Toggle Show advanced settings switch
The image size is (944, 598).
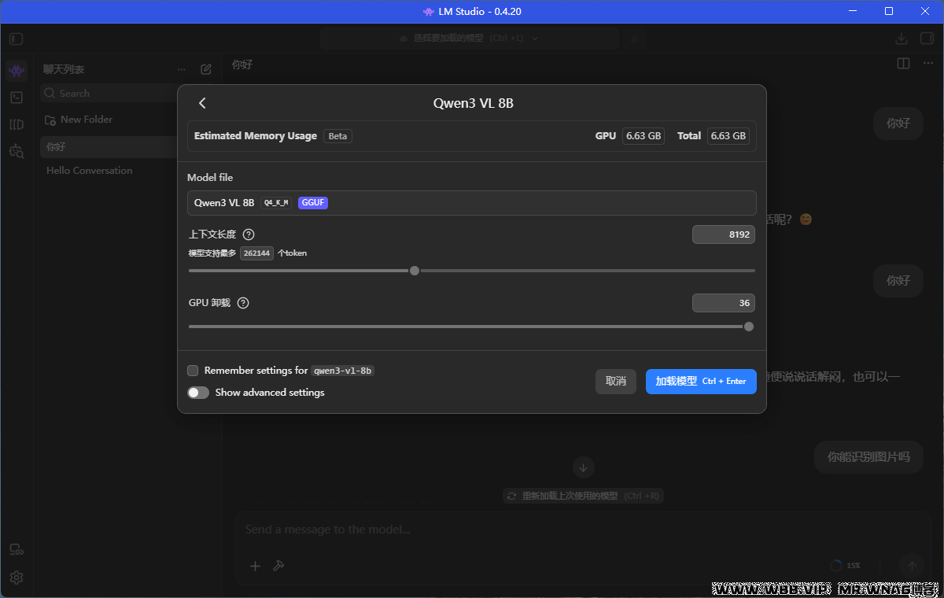click(198, 393)
